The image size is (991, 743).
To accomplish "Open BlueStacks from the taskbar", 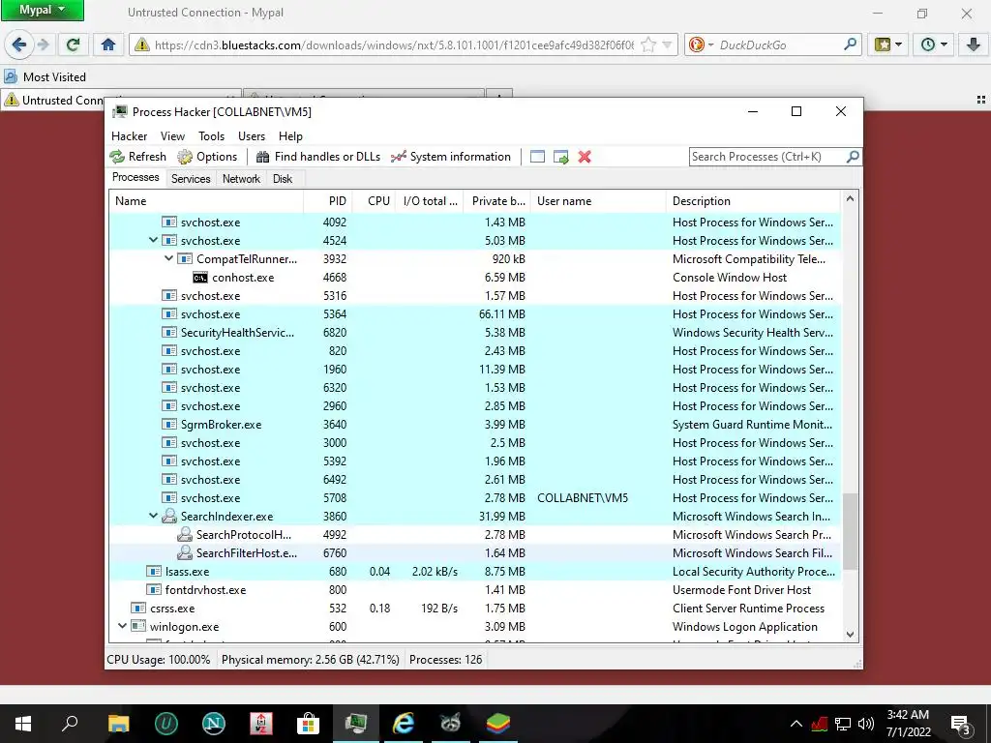I will 498,724.
